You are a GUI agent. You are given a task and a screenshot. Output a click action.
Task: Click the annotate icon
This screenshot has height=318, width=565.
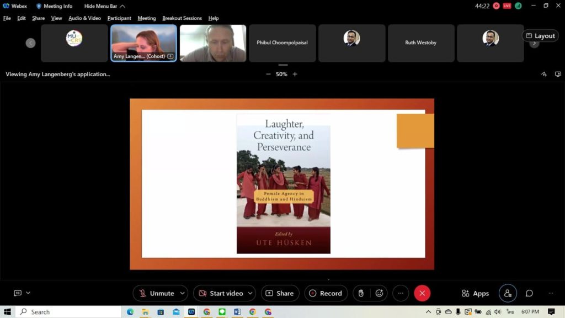click(x=543, y=75)
